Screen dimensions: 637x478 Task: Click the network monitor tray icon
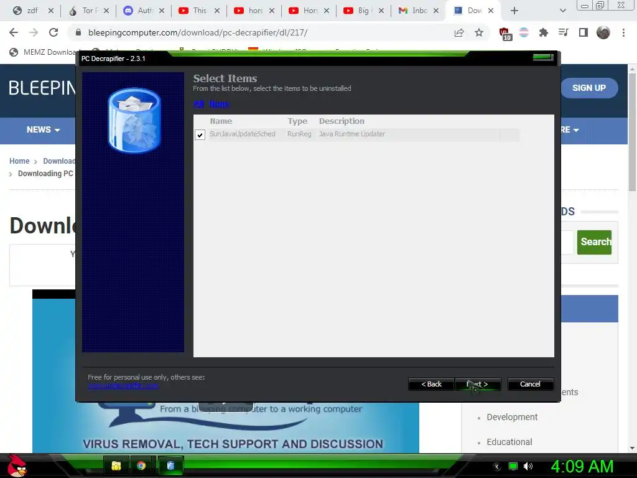[513, 466]
